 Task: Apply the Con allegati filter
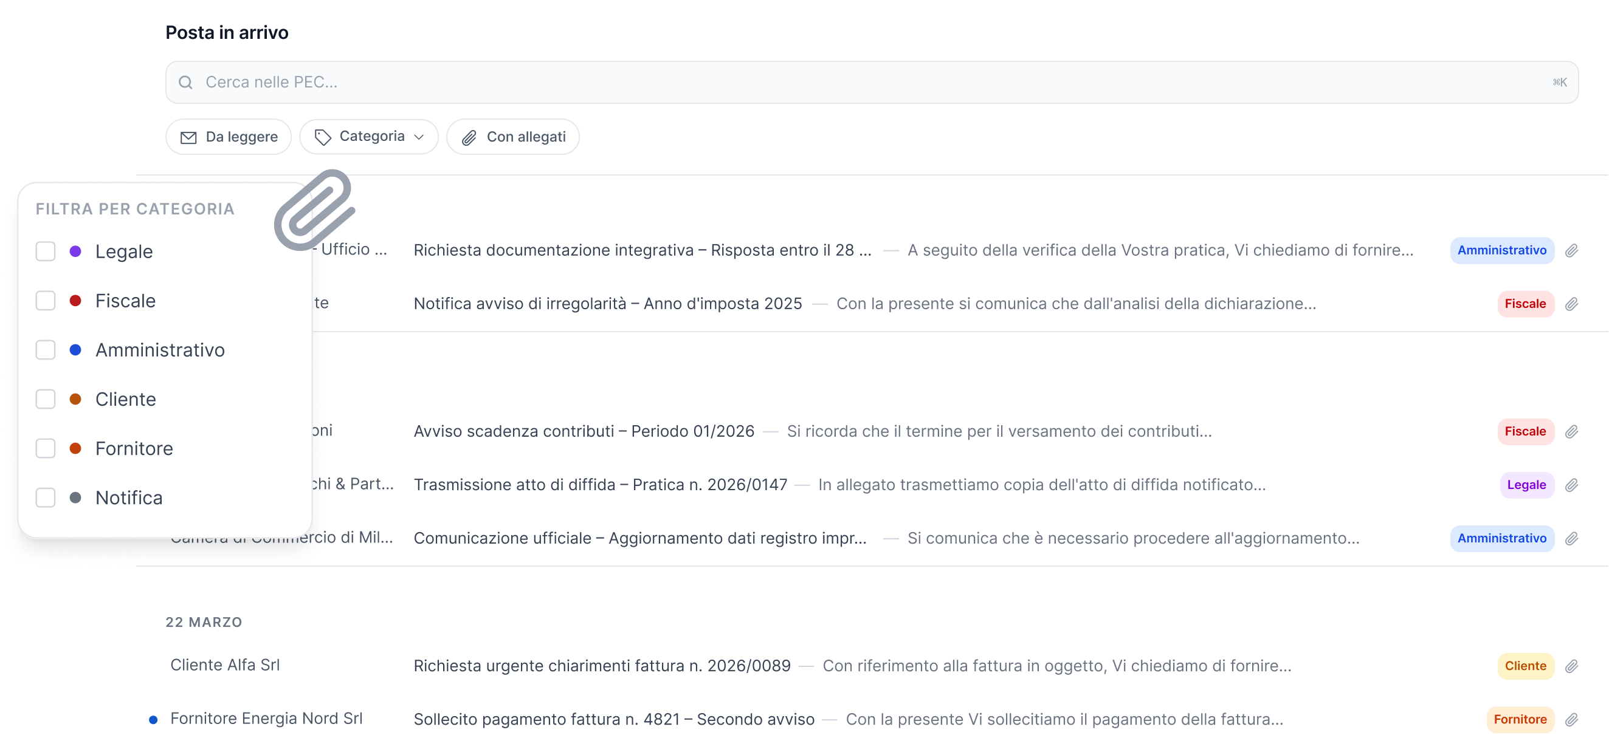coord(513,137)
